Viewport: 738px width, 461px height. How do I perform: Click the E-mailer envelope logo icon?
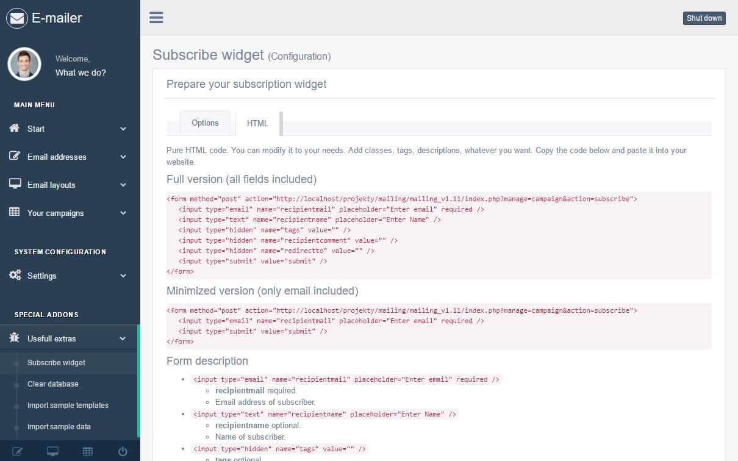pyautogui.click(x=17, y=18)
